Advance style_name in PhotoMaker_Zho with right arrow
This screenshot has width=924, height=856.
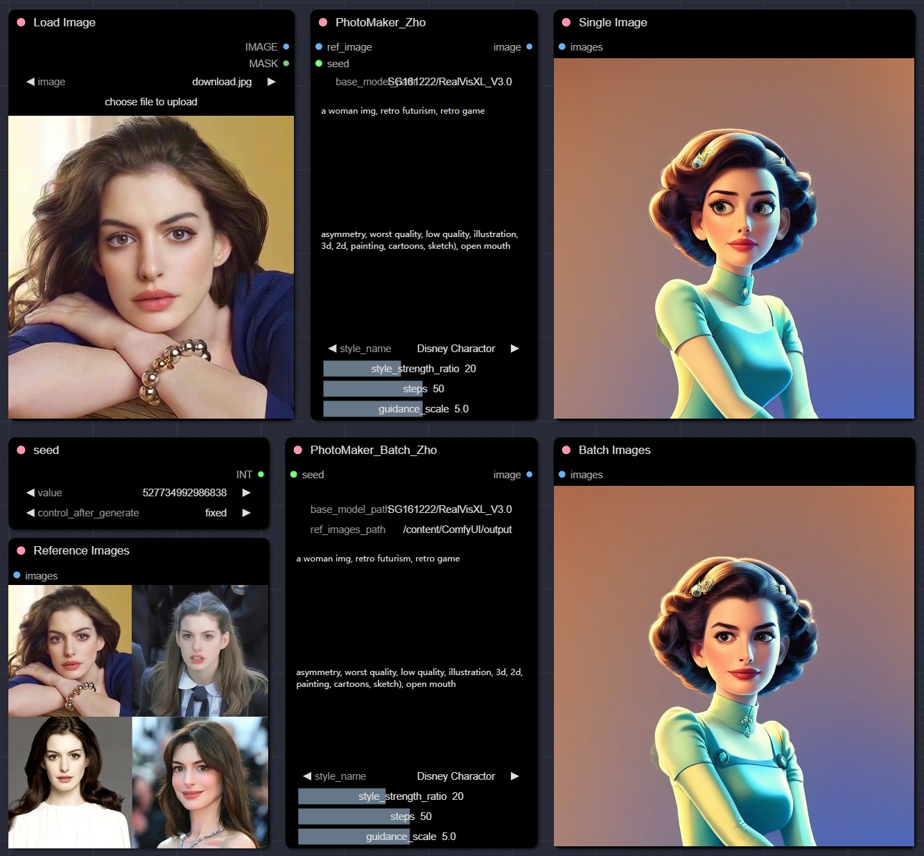click(x=514, y=349)
